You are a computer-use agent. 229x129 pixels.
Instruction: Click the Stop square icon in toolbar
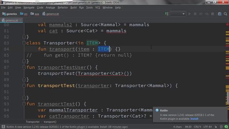tap(213, 14)
